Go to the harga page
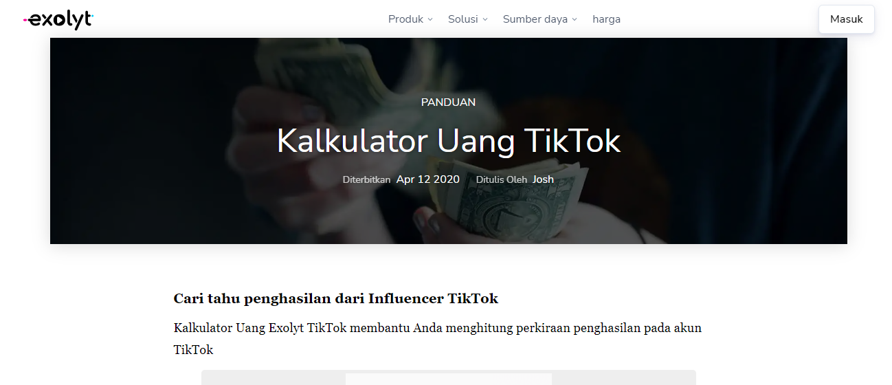 [606, 19]
